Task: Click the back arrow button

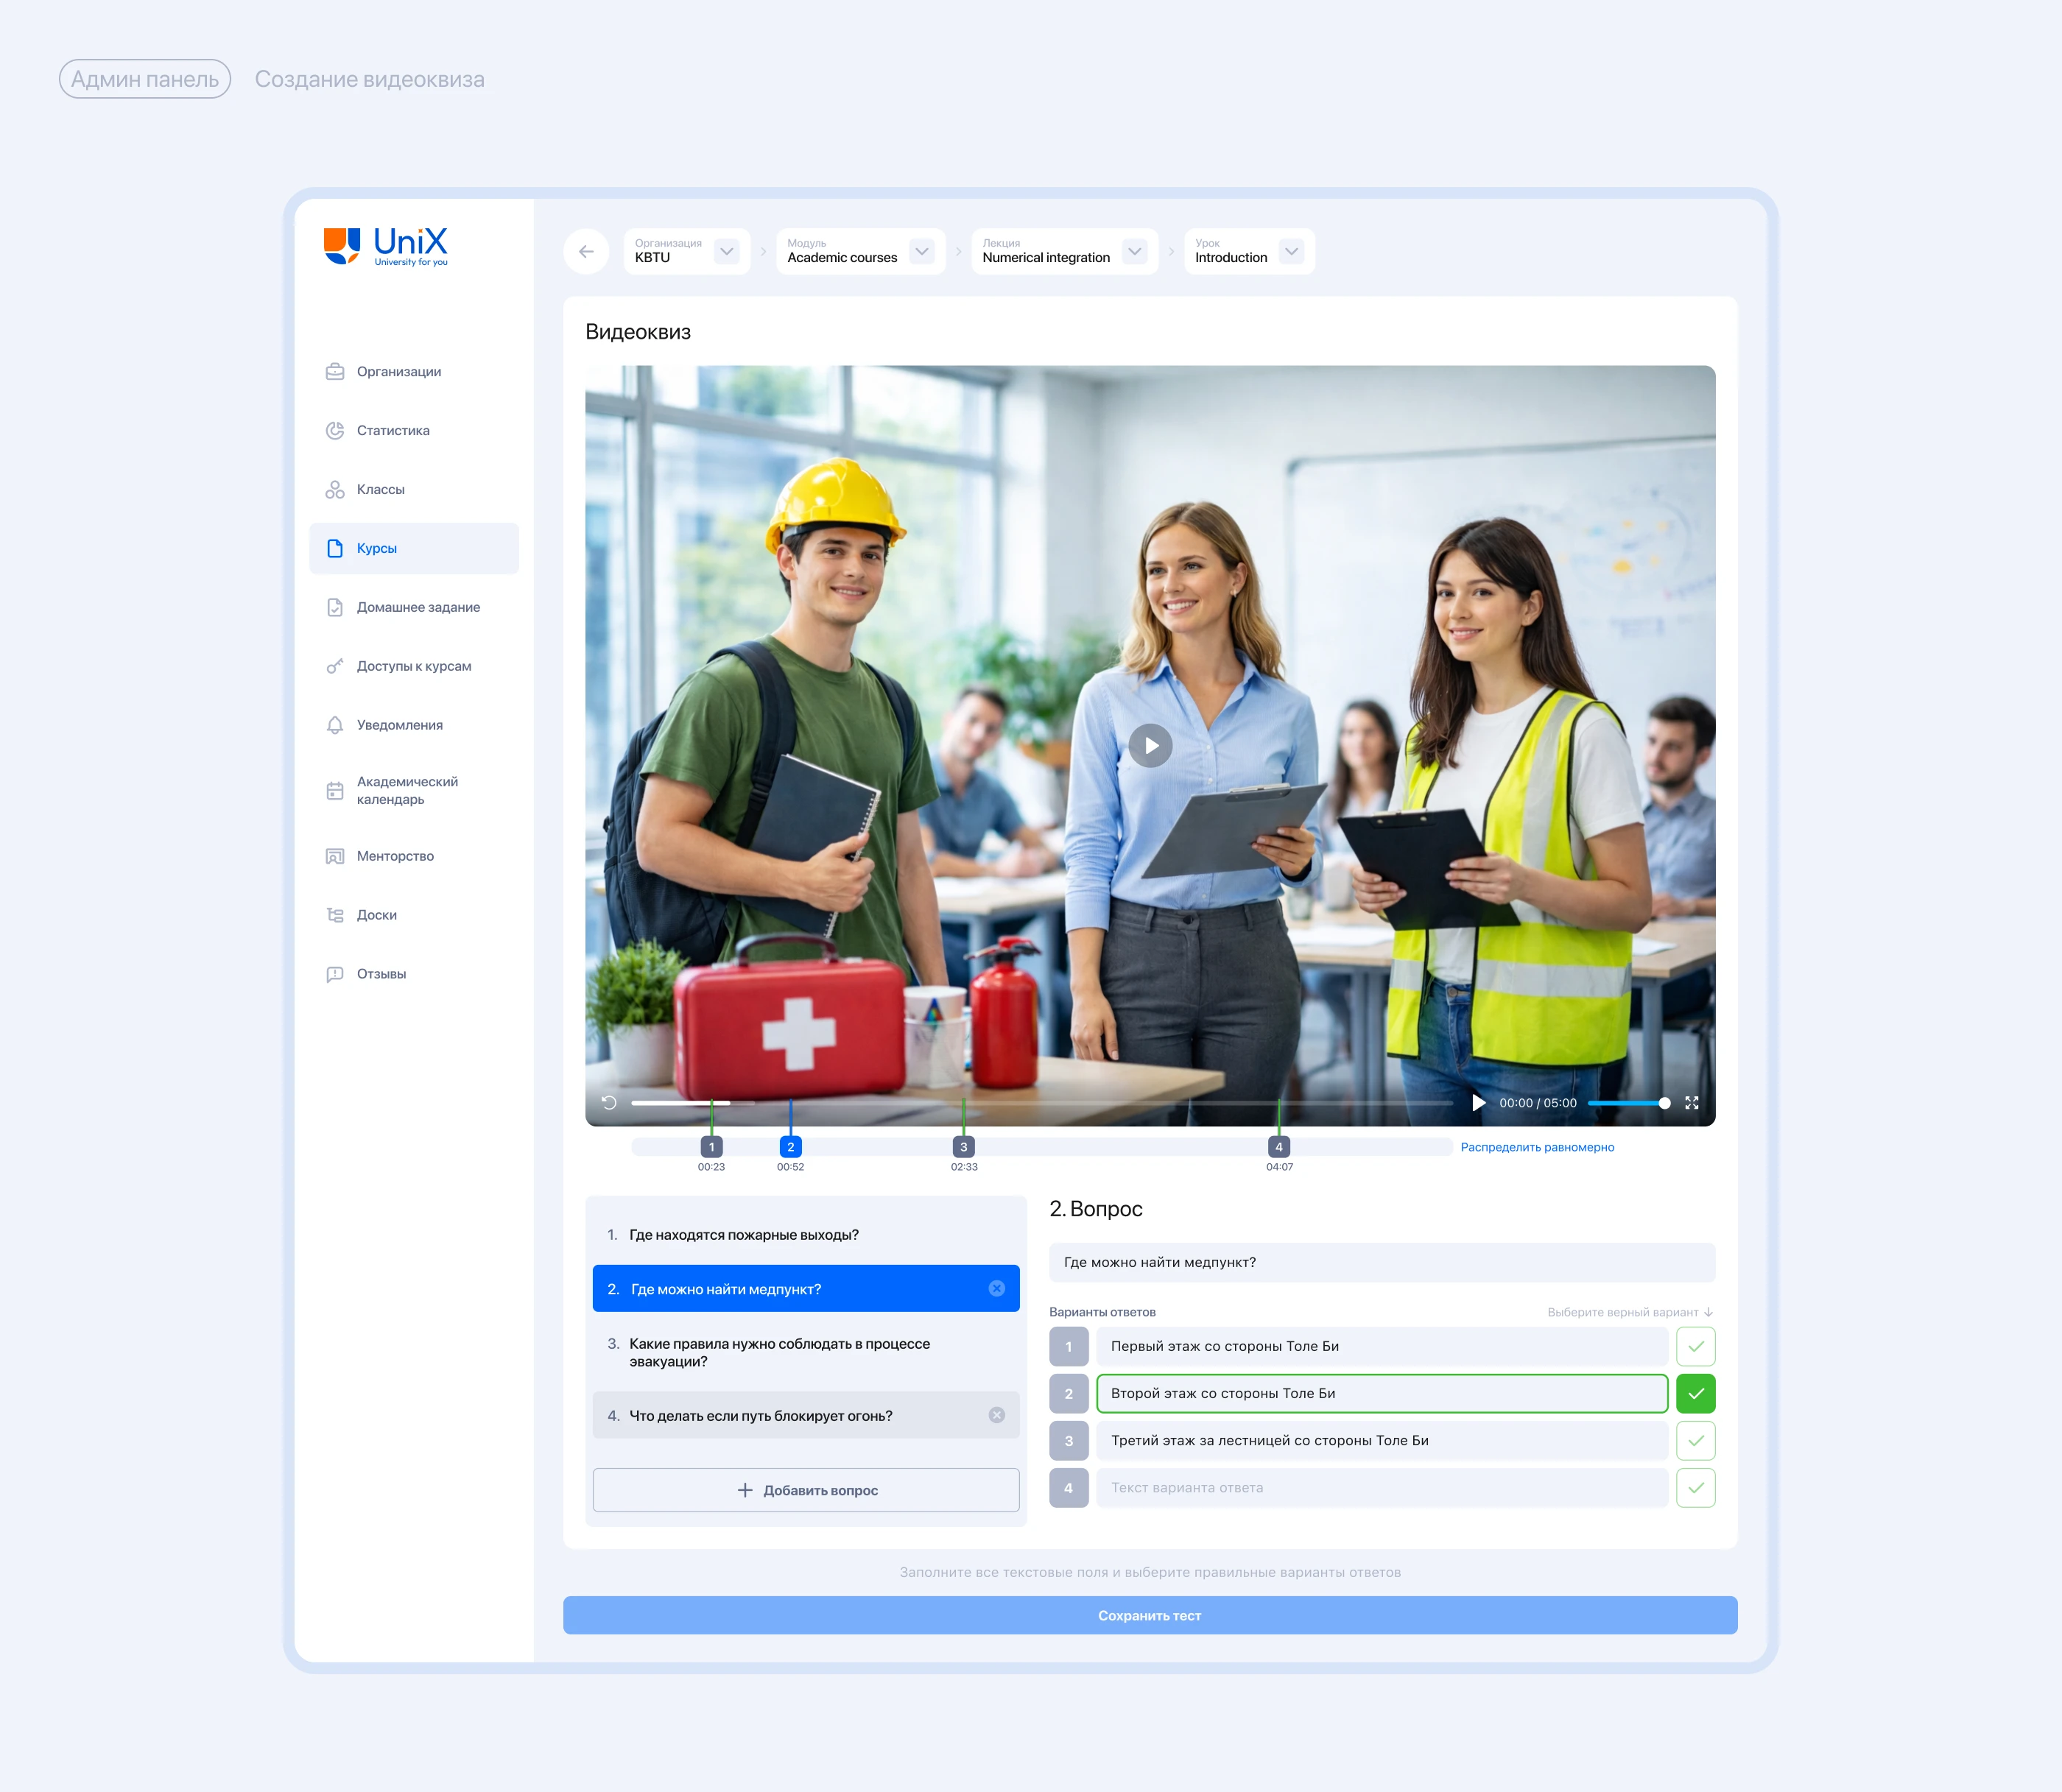Action: click(586, 252)
